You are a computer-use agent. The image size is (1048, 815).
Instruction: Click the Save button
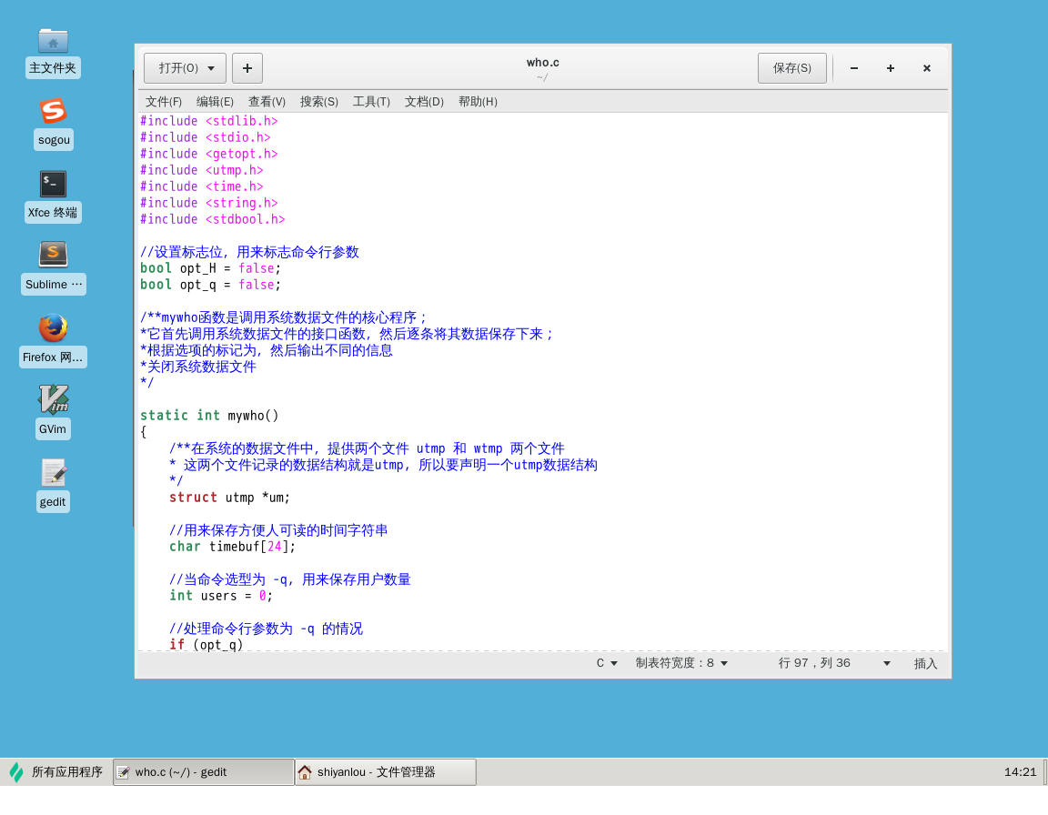pyautogui.click(x=791, y=68)
